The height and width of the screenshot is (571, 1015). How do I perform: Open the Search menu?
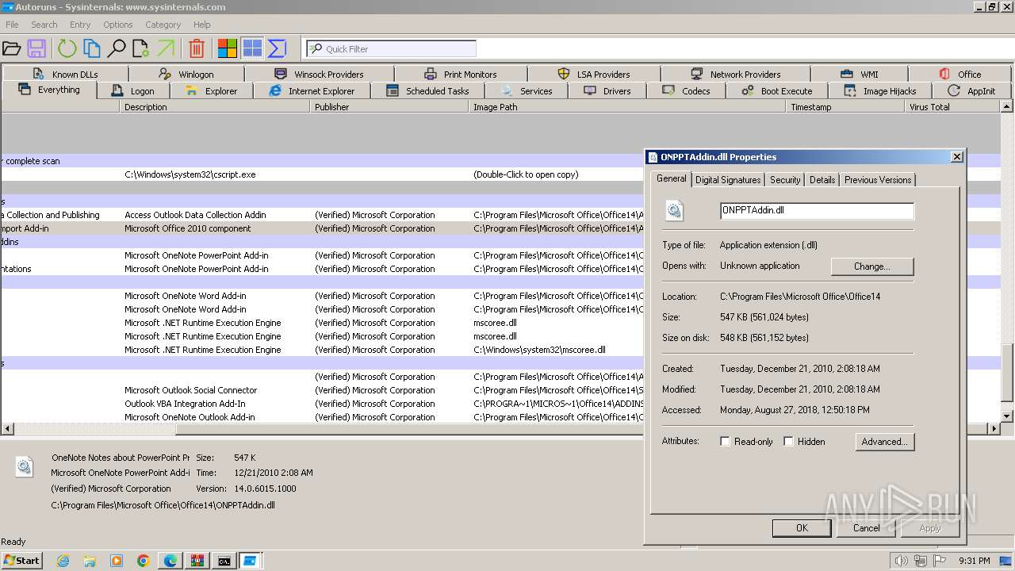[44, 25]
